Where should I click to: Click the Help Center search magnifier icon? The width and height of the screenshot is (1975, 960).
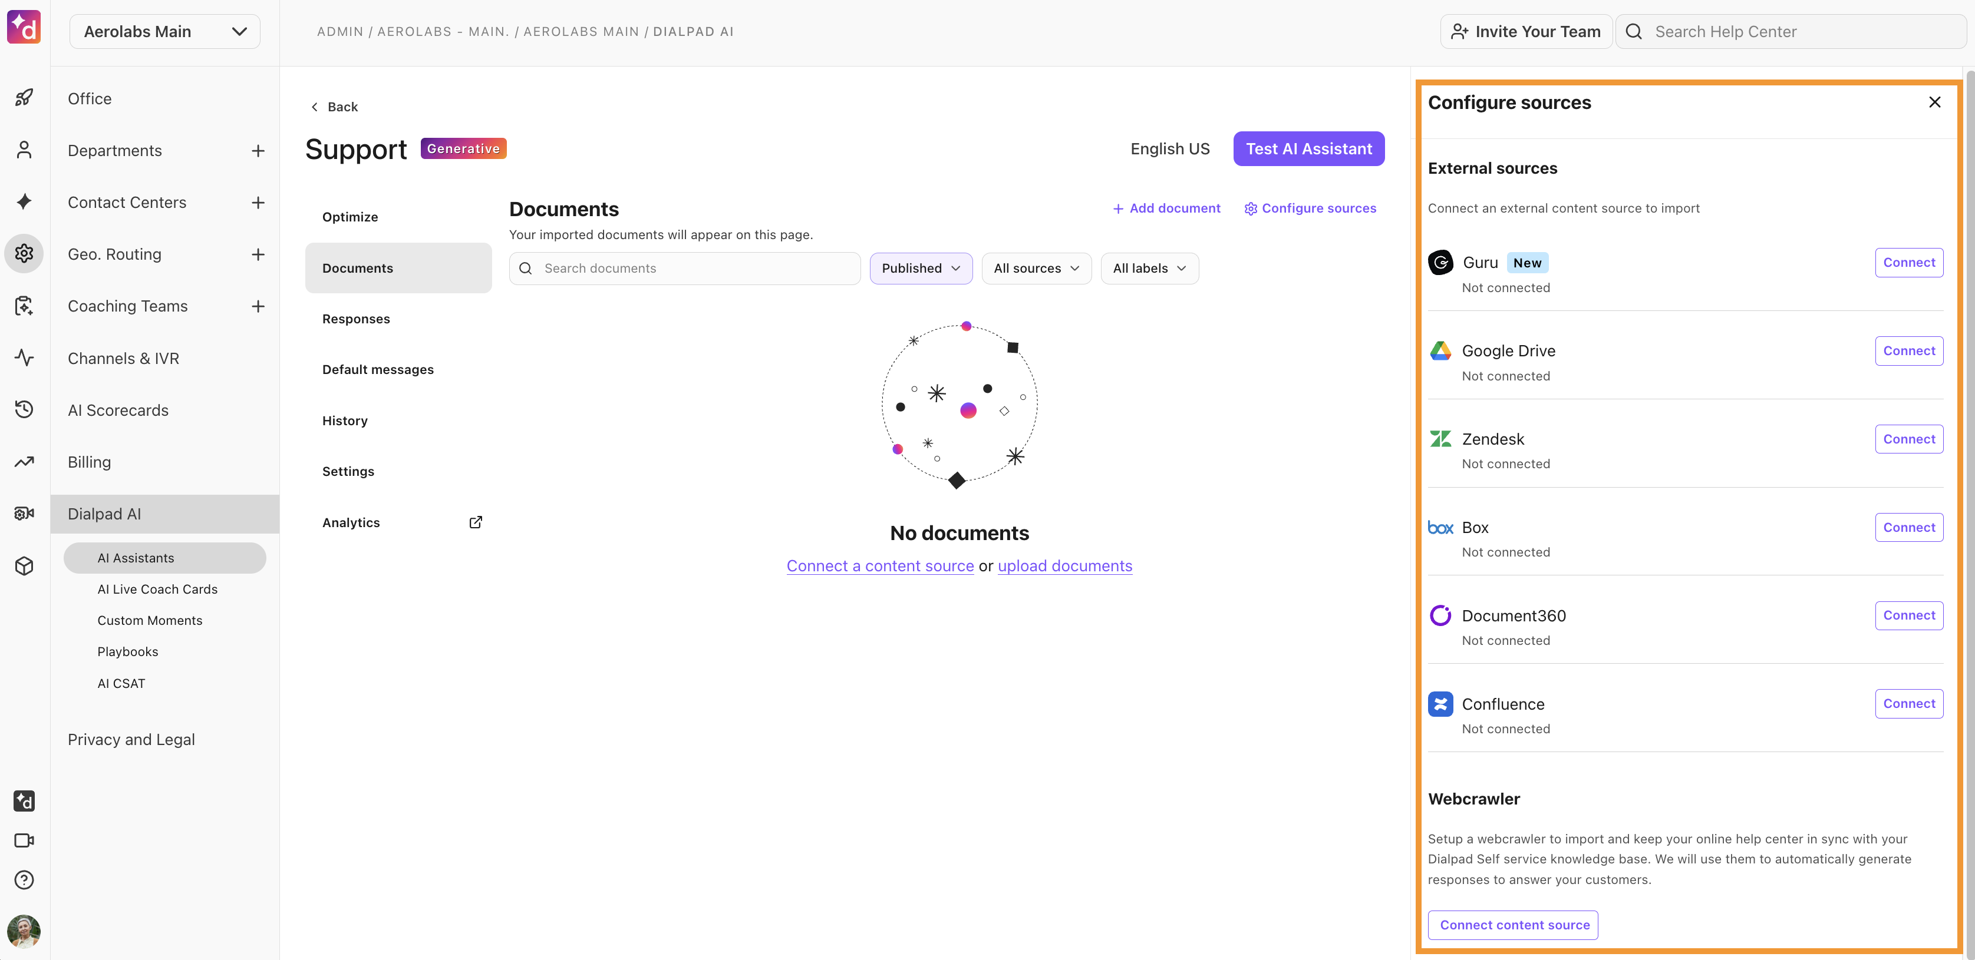tap(1634, 31)
